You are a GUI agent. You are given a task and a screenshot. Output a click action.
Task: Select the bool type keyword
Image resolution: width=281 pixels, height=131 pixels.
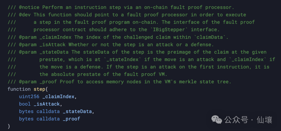coord(25,104)
